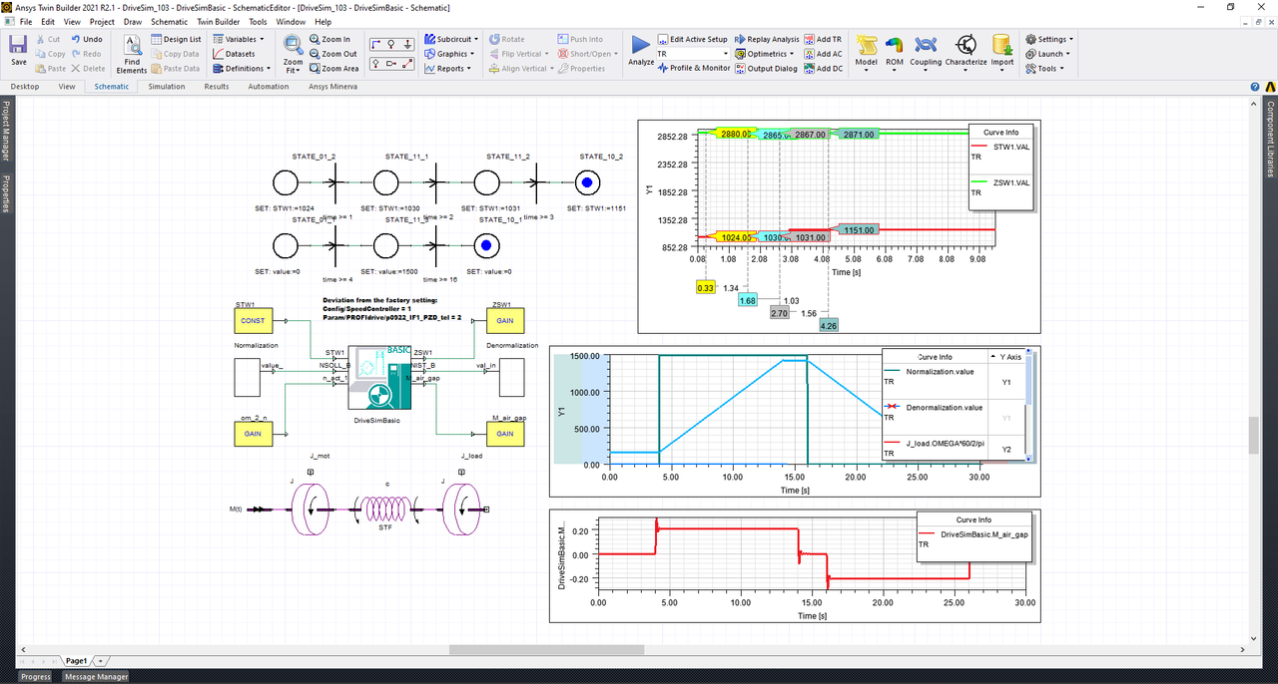Undo the last action

87,39
